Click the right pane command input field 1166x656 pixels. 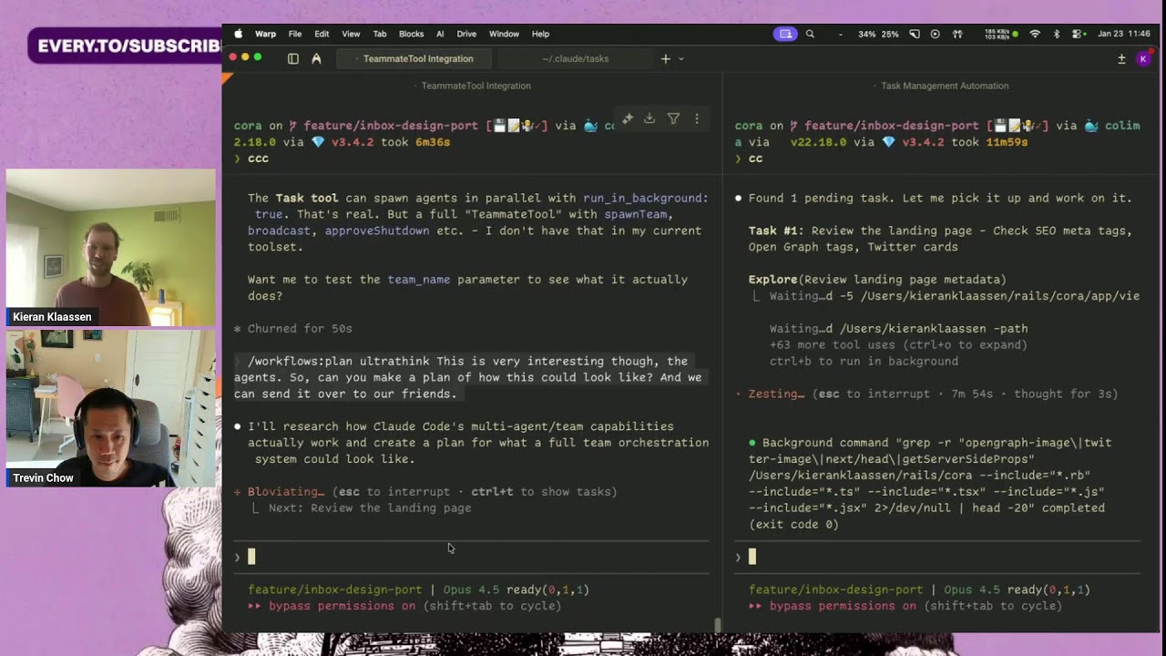pos(938,557)
